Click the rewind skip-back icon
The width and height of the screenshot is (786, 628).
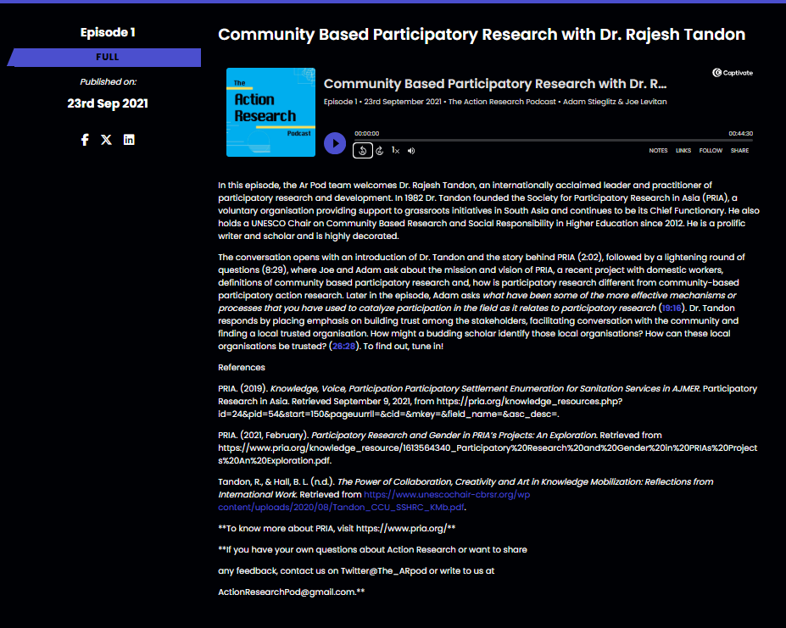[362, 150]
